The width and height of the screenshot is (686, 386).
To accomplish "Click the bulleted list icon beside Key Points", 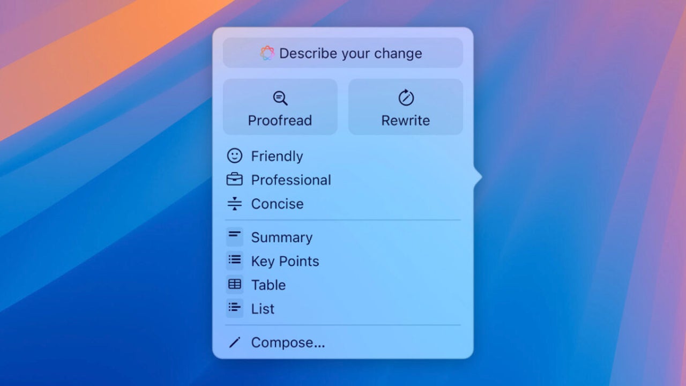I will 234,260.
